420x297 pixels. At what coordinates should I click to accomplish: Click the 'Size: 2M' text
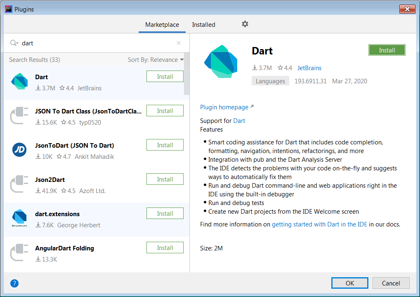[x=211, y=248]
